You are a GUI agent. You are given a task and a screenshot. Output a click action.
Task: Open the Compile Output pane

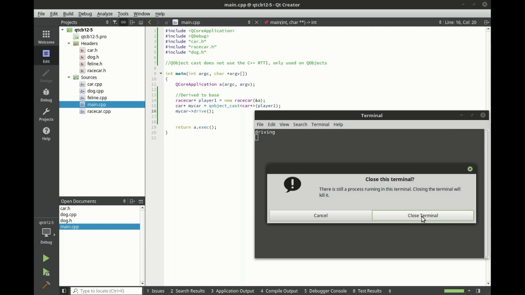click(279, 291)
